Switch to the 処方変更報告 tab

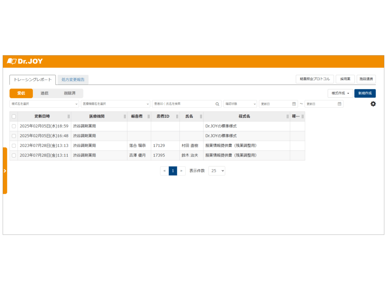pos(73,80)
